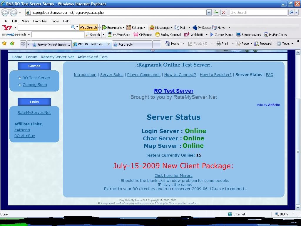
Task: Click the Click here for Mirrors link
Action: 173,175
